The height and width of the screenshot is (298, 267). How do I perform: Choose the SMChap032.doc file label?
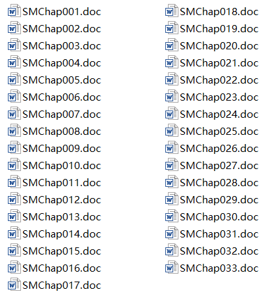point(219,251)
